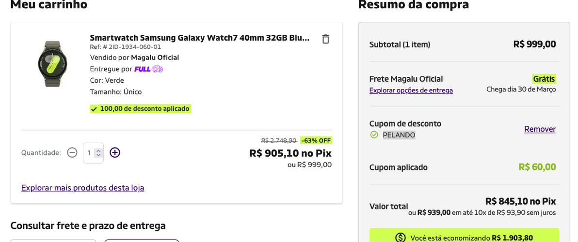Click the dollar coin savings icon

401,238
